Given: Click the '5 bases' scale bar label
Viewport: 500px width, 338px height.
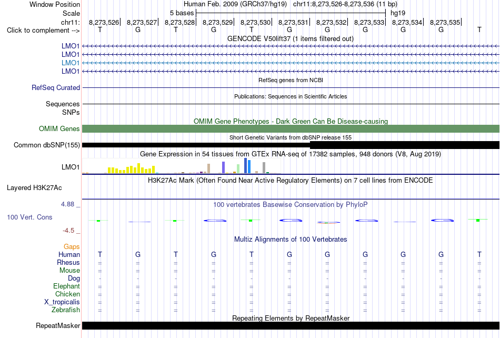Looking at the screenshot, I should tap(182, 13).
